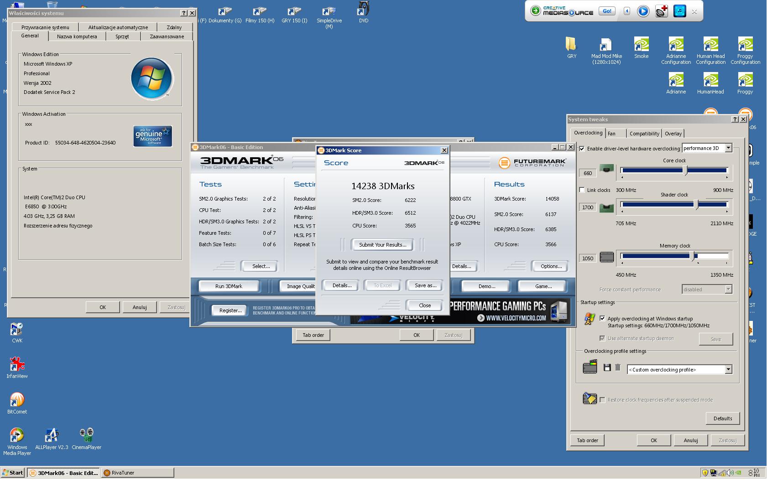Switch to the Fan tab in System tweaks
Screen dimensions: 767x480
(615, 134)
